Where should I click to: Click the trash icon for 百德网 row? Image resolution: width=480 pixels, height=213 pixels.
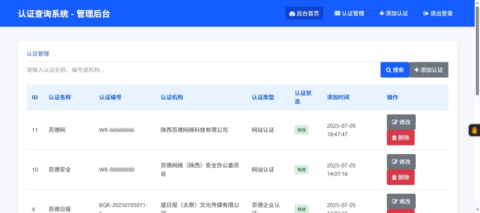(394, 138)
